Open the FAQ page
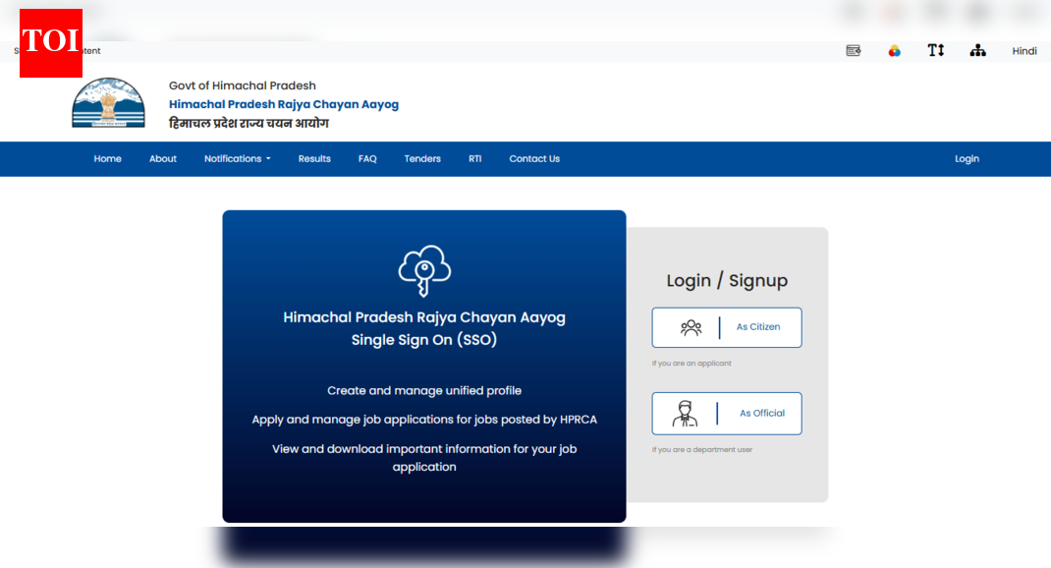The height and width of the screenshot is (568, 1051). pos(367,159)
